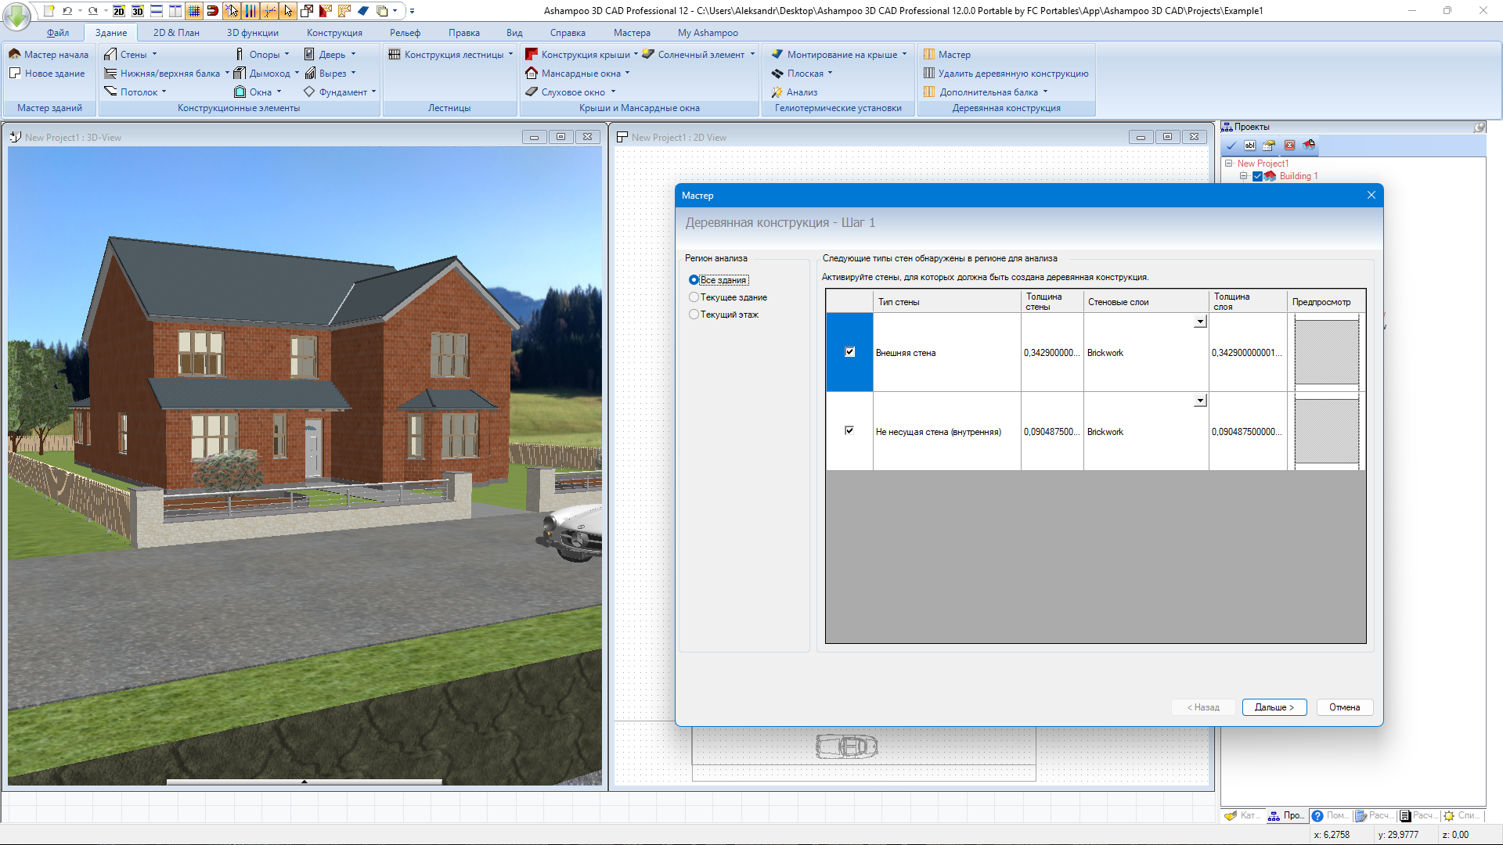
Task: Click the Анализ solar analysis icon
Action: click(777, 92)
